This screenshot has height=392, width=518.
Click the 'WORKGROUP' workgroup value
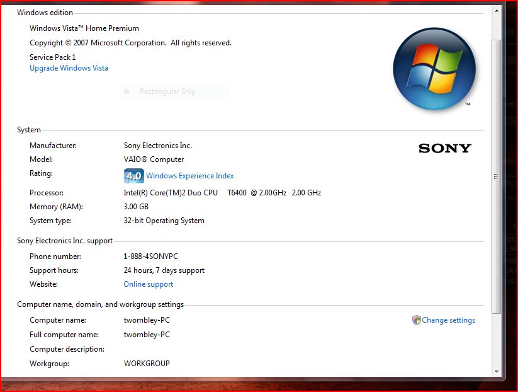[147, 364]
